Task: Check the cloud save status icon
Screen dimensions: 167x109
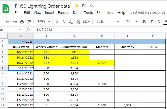Action: pyautogui.click(x=92, y=6)
